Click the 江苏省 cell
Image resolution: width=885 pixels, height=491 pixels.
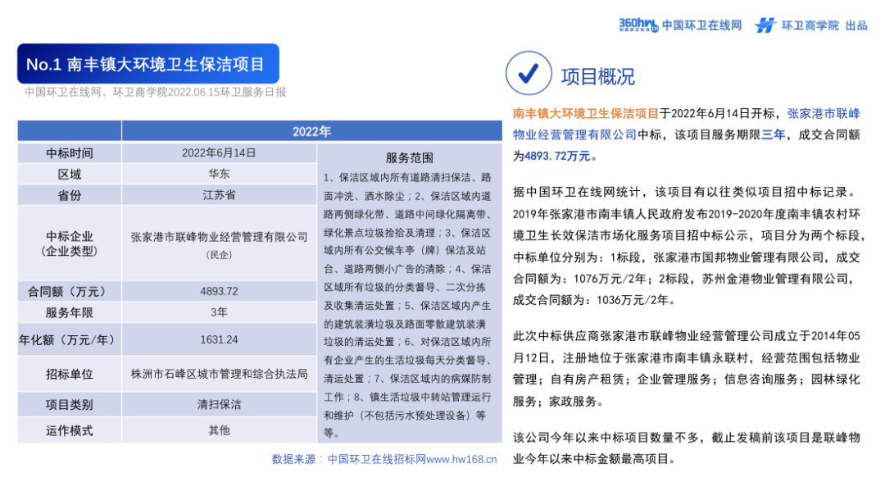click(219, 195)
